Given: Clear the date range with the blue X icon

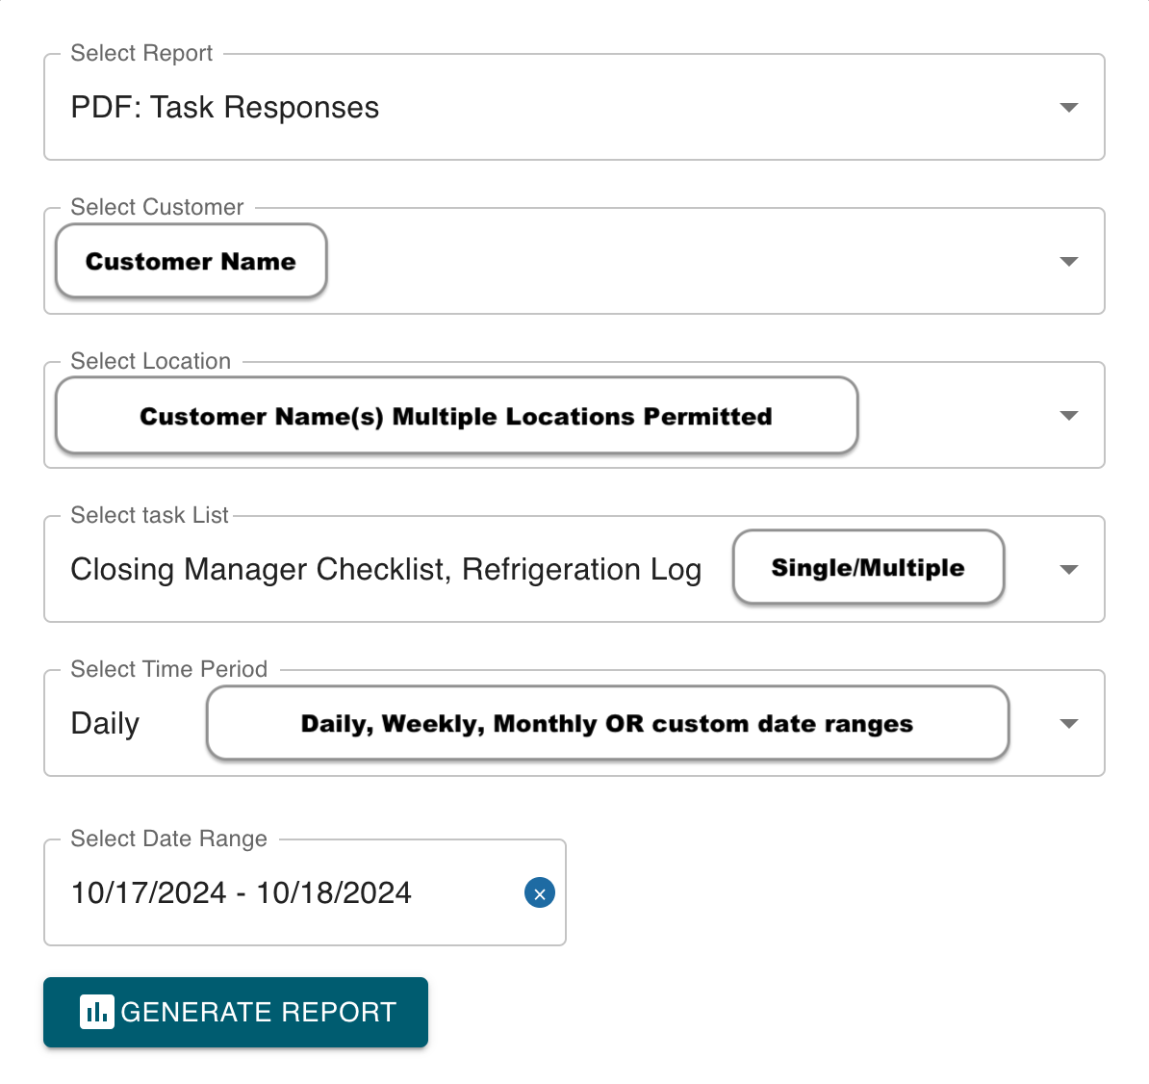Looking at the screenshot, I should tap(539, 892).
